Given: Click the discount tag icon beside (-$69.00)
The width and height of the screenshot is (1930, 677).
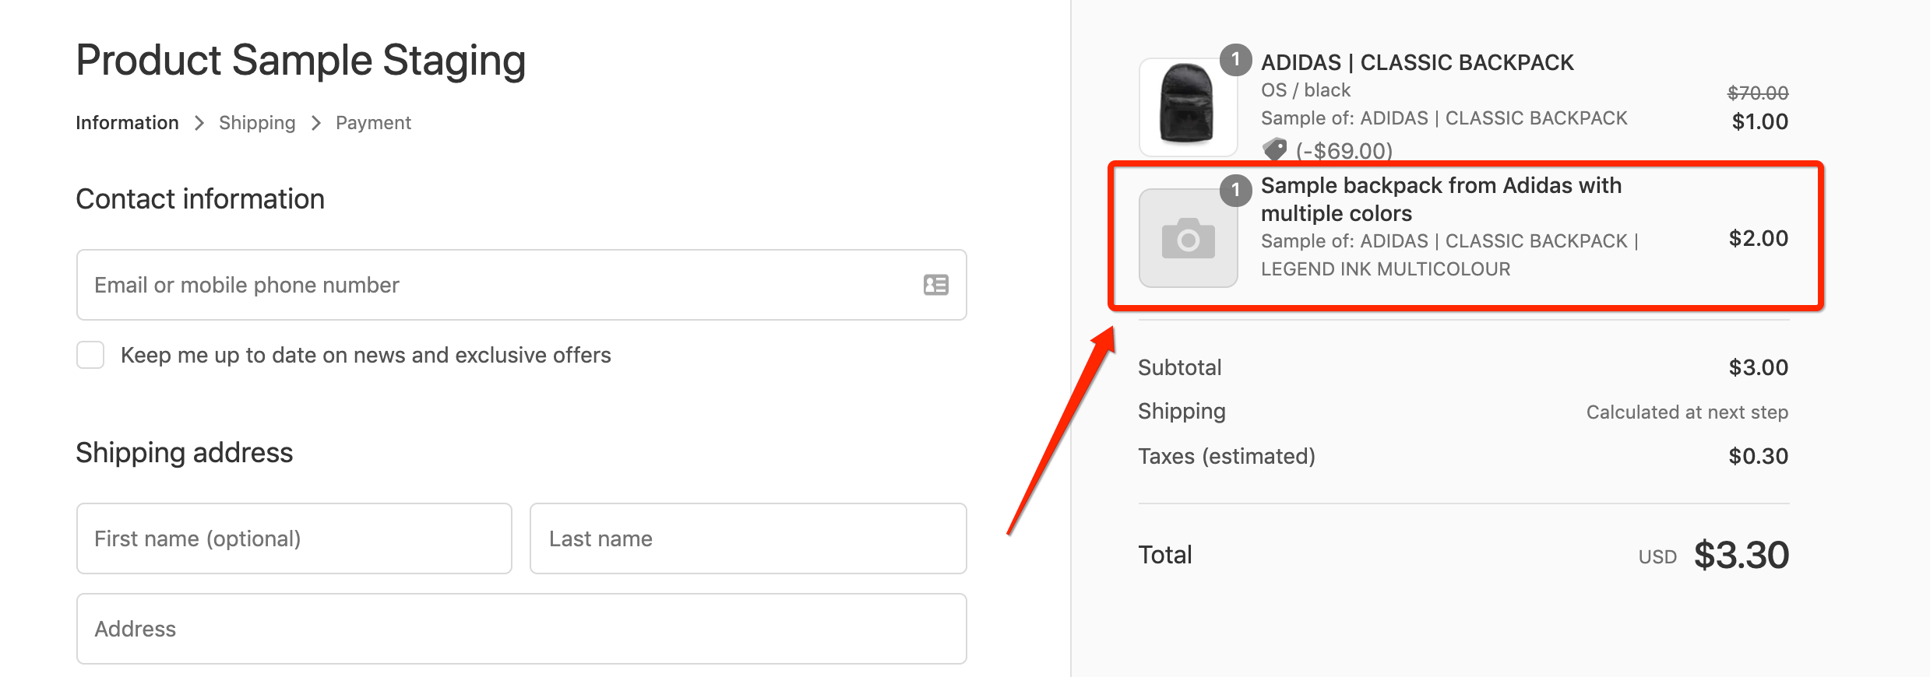Looking at the screenshot, I should click(x=1274, y=149).
